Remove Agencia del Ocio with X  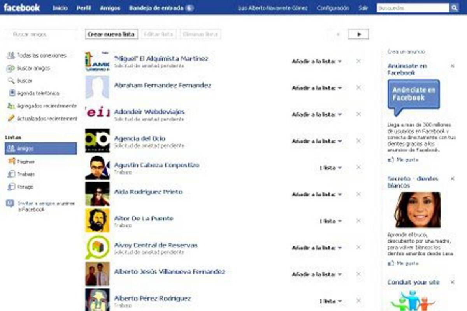click(x=358, y=141)
